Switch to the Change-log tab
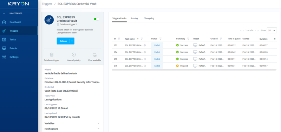The image size is (281, 132). coord(149,18)
